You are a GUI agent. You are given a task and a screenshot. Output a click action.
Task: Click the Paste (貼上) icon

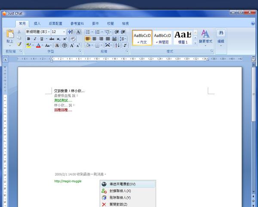coord(10,34)
